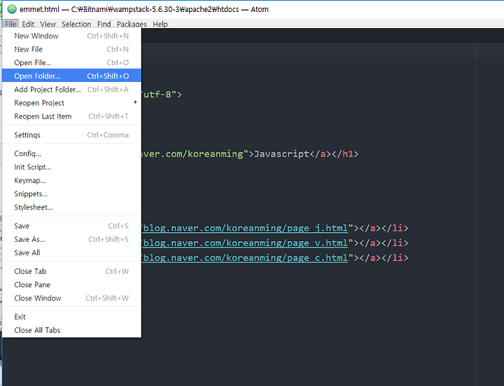Choose Save All entry
This screenshot has width=504, height=386.
(71, 253)
